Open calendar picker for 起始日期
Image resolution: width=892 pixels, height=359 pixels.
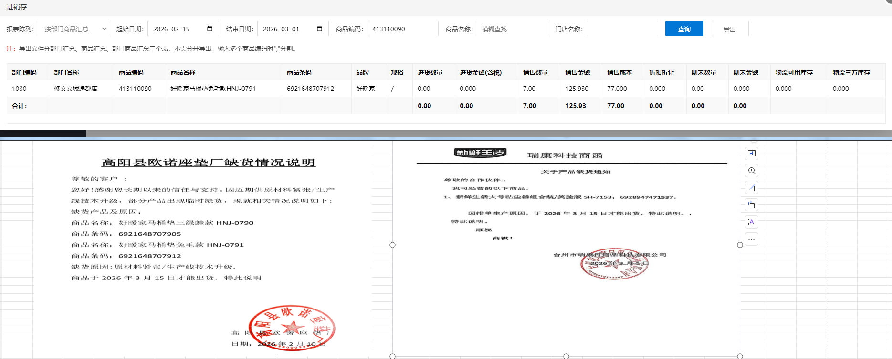210,29
